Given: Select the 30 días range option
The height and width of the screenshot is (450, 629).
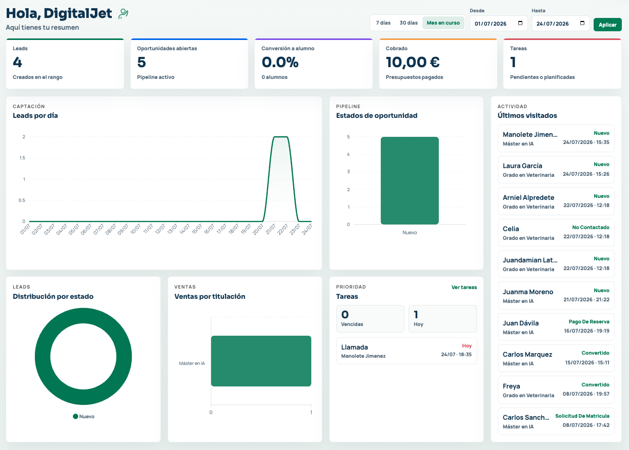Looking at the screenshot, I should pos(409,23).
